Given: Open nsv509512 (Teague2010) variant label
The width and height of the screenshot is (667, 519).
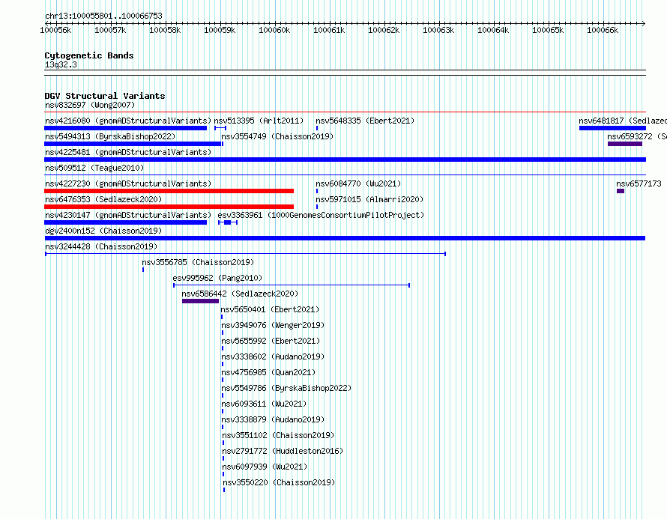Looking at the screenshot, I should (94, 168).
